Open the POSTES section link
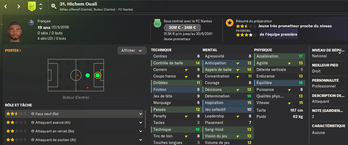 13,50
